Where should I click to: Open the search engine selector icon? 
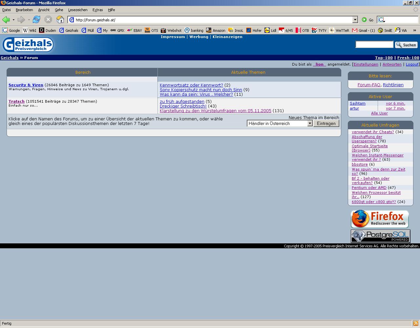381,20
